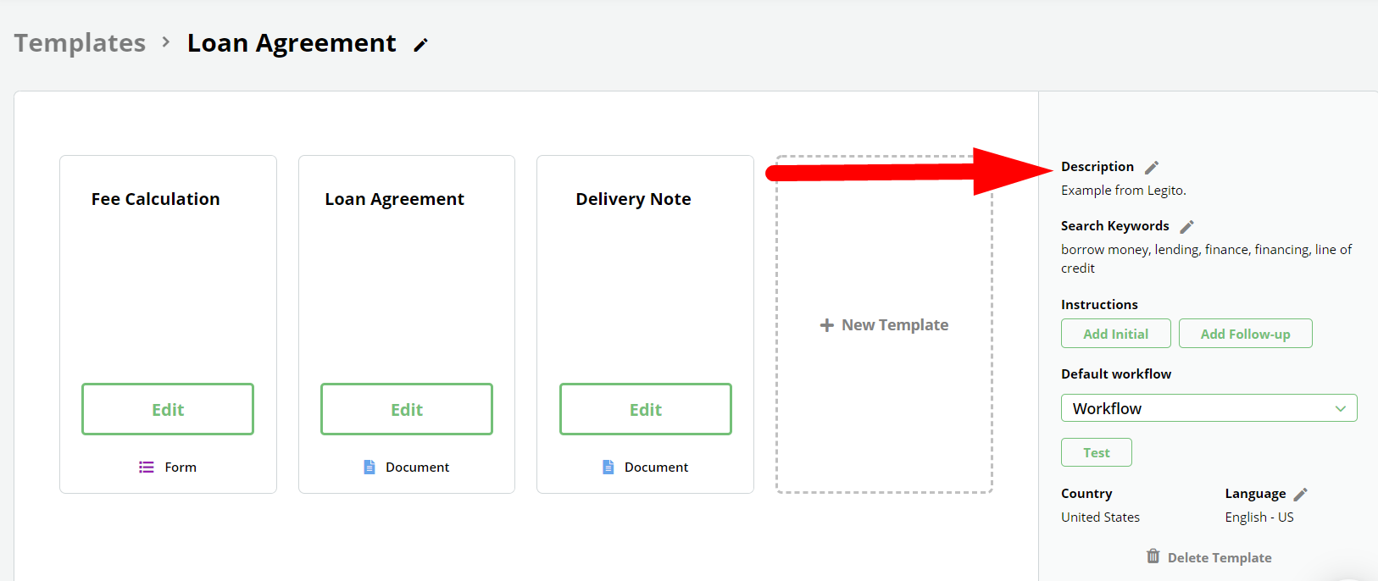This screenshot has height=581, width=1378.
Task: Click the 'Example from Legito.' description text
Action: pyautogui.click(x=1124, y=191)
